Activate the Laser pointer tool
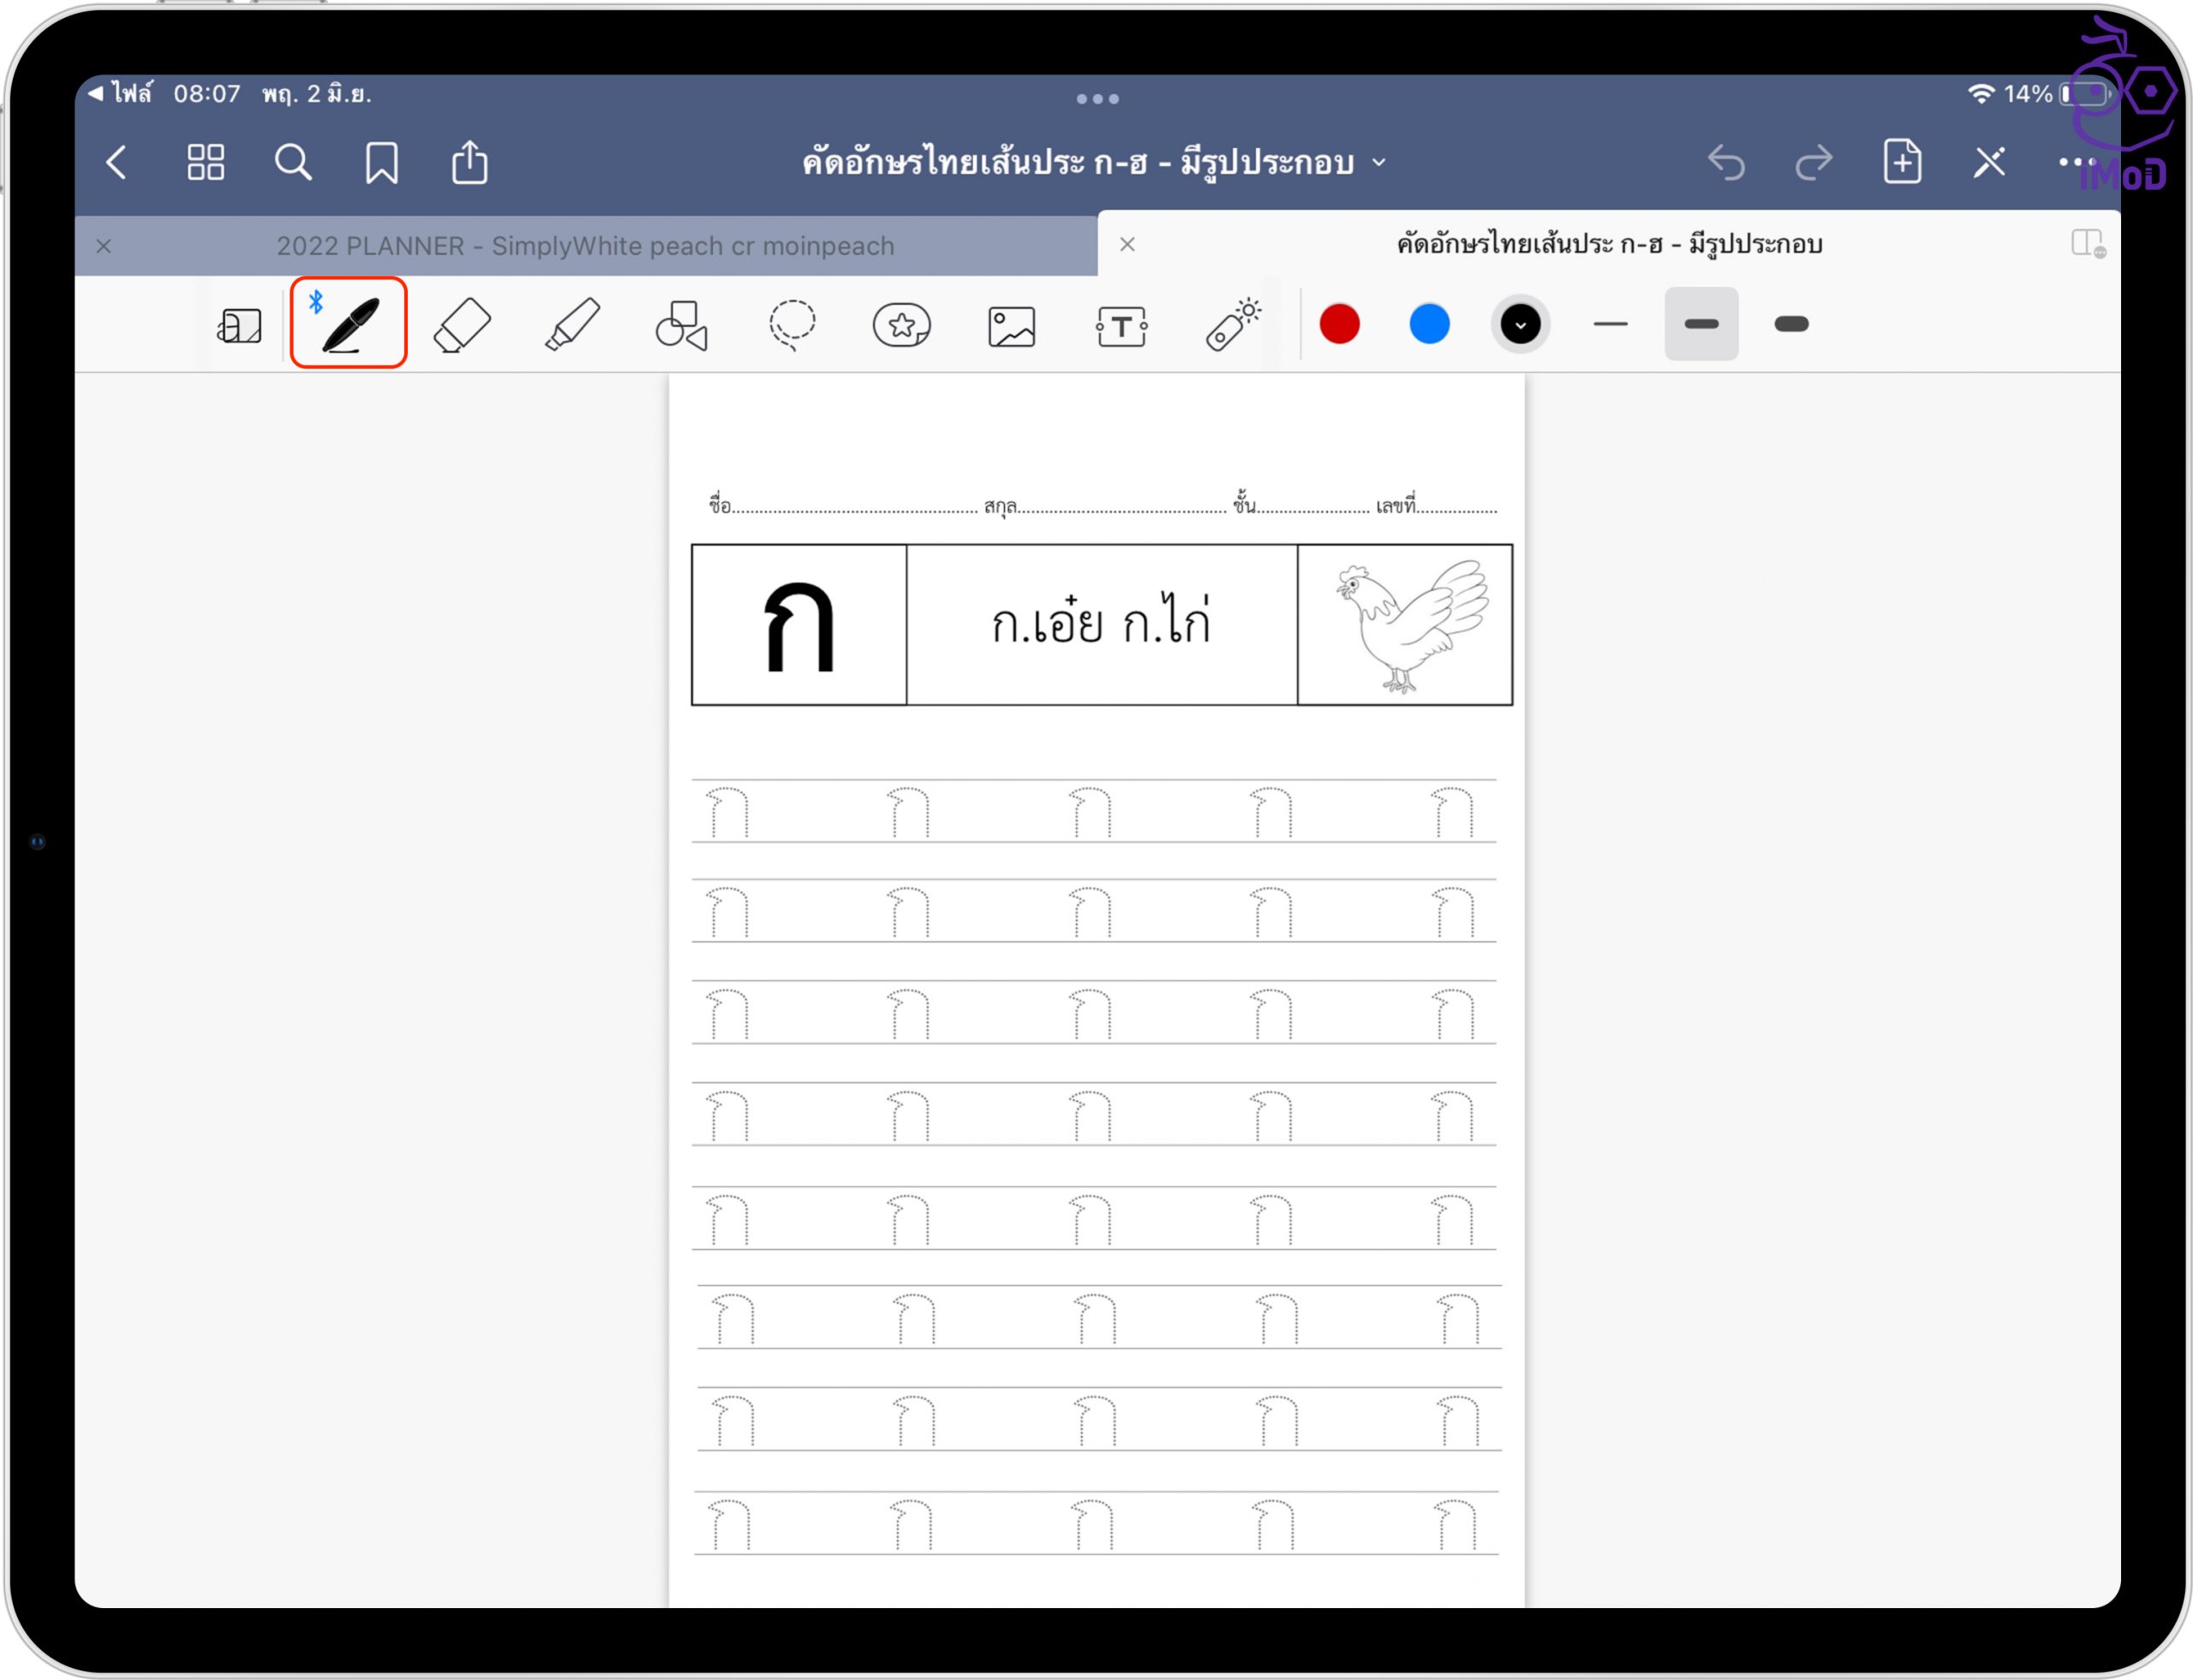Image resolution: width=2193 pixels, height=1680 pixels. (x=1233, y=325)
